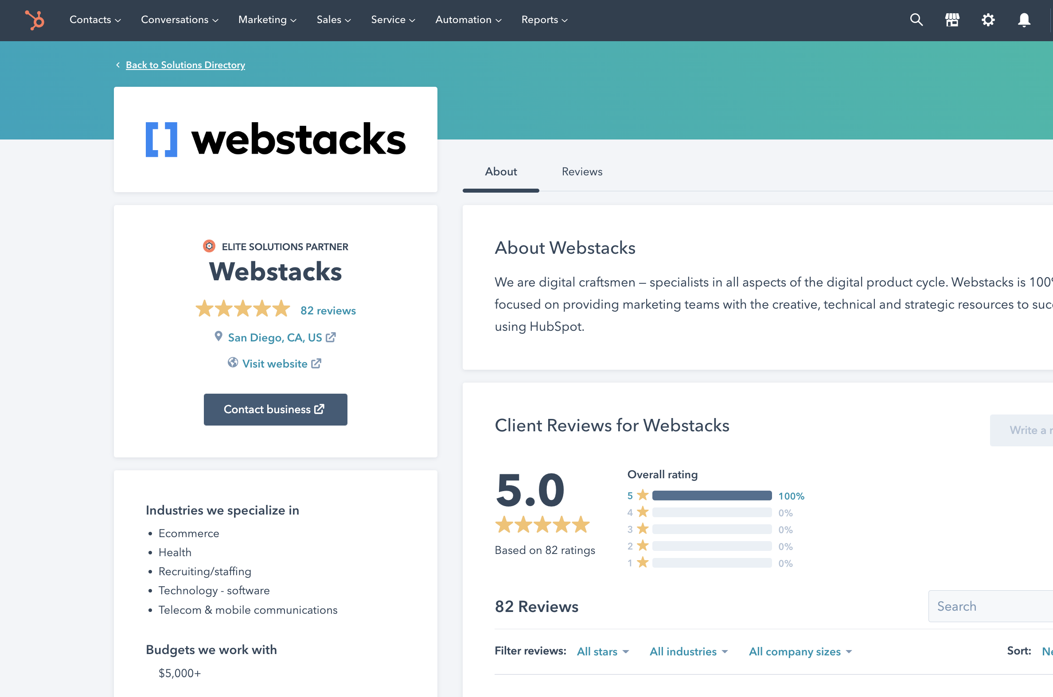Open the All company sizes filter
1053x697 pixels.
[799, 651]
